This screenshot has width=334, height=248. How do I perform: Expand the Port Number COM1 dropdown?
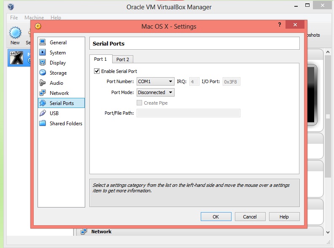tap(155, 81)
